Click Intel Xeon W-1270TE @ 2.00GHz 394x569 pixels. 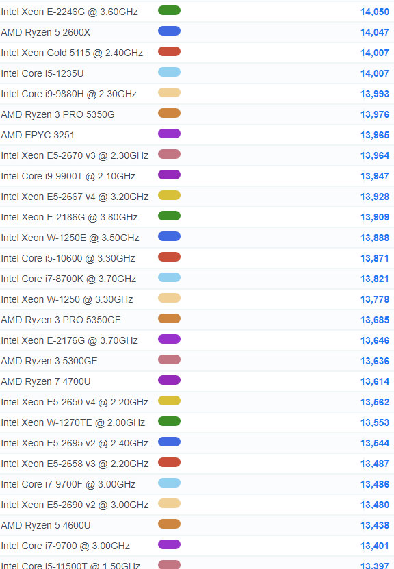(73, 422)
